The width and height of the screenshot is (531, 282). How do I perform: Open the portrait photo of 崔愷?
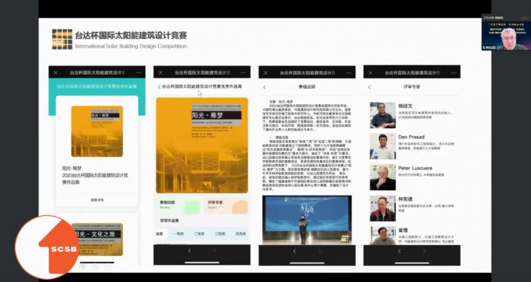click(383, 236)
